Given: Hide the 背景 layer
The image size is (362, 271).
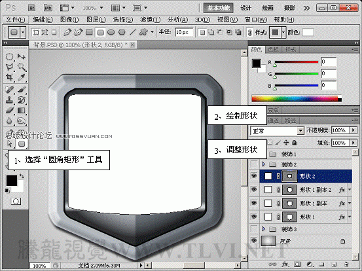Looking at the screenshot, I should (x=254, y=241).
